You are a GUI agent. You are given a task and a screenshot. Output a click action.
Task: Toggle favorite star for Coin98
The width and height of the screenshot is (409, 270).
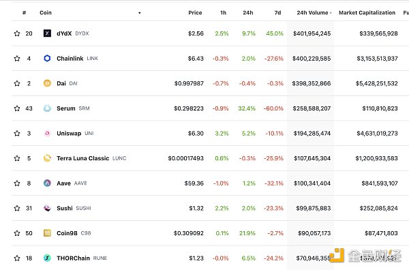17,233
